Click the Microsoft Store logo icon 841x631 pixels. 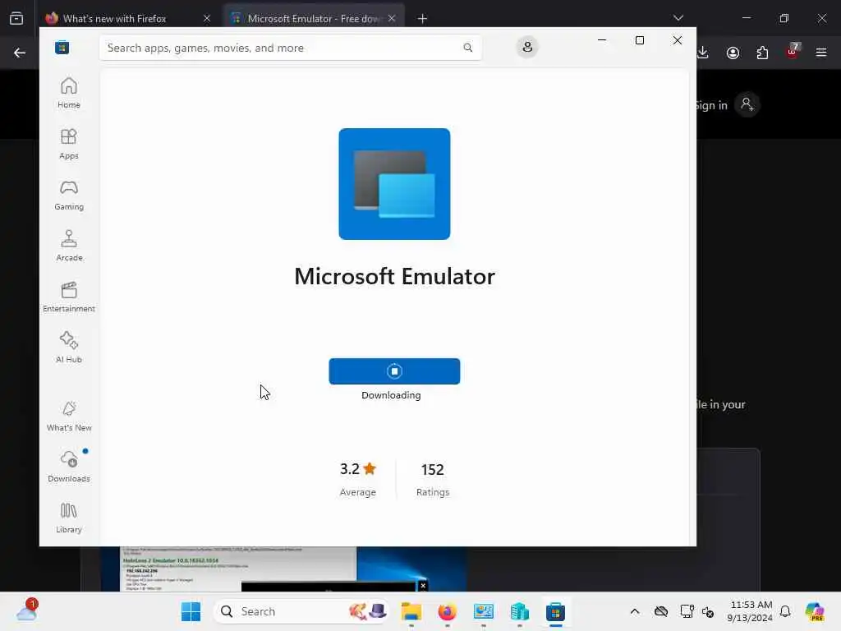62,48
